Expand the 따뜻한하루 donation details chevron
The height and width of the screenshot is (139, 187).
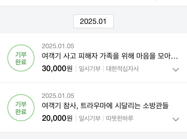(x=176, y=119)
